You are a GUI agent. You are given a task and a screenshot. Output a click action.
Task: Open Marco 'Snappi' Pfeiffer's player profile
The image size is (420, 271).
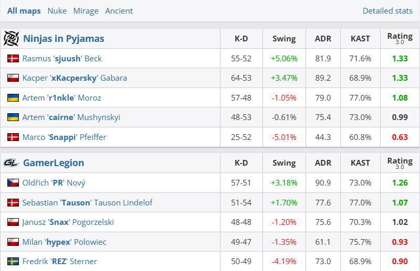(64, 137)
